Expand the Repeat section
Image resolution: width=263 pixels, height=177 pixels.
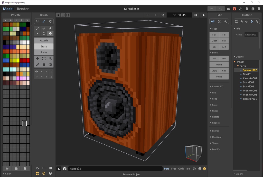coord(215,123)
